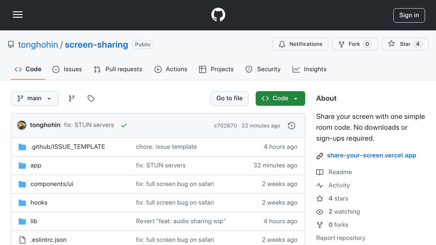Open screen-sharing repository link
This screenshot has height=245, width=436.
(96, 45)
